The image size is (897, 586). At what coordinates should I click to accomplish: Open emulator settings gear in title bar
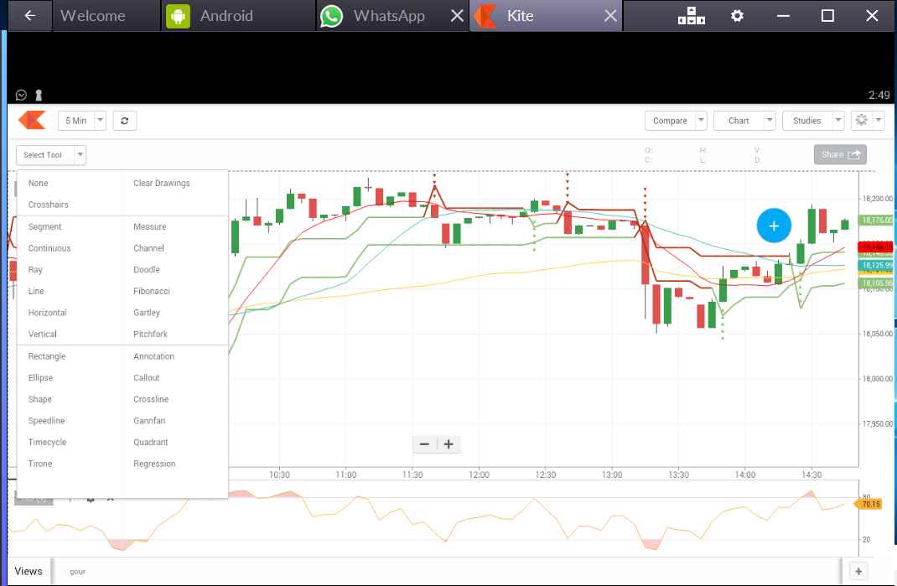[x=737, y=16]
